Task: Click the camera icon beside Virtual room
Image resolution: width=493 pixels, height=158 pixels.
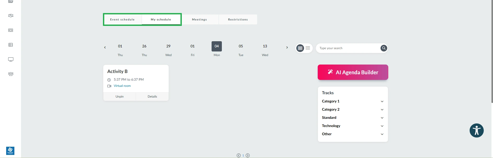Action: click(109, 86)
